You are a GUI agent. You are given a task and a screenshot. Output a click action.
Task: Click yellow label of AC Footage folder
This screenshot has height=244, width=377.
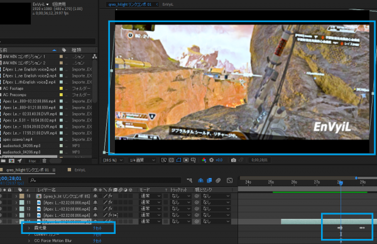61,89
